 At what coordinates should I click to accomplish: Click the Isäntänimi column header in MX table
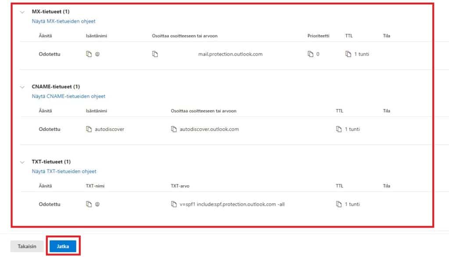(96, 36)
